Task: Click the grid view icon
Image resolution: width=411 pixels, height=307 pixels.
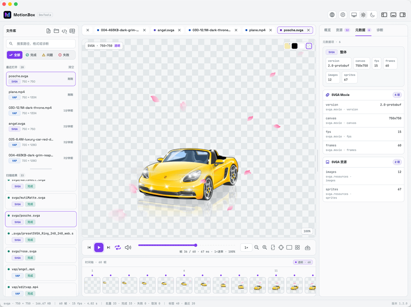Action: point(297,248)
